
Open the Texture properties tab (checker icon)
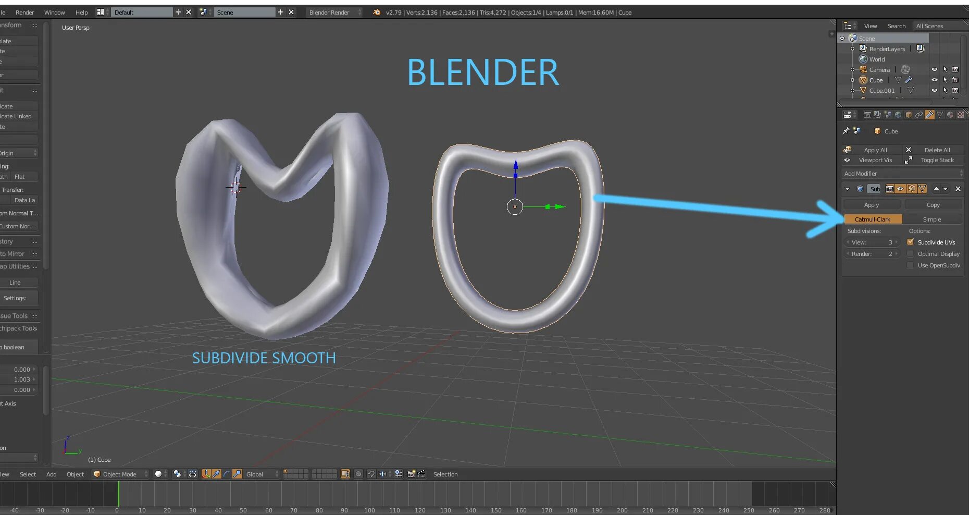(961, 115)
